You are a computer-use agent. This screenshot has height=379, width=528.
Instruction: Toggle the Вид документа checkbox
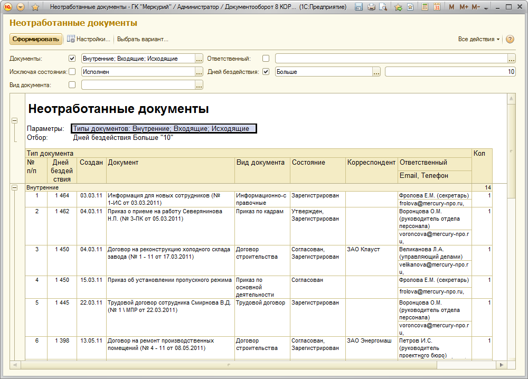tap(72, 84)
